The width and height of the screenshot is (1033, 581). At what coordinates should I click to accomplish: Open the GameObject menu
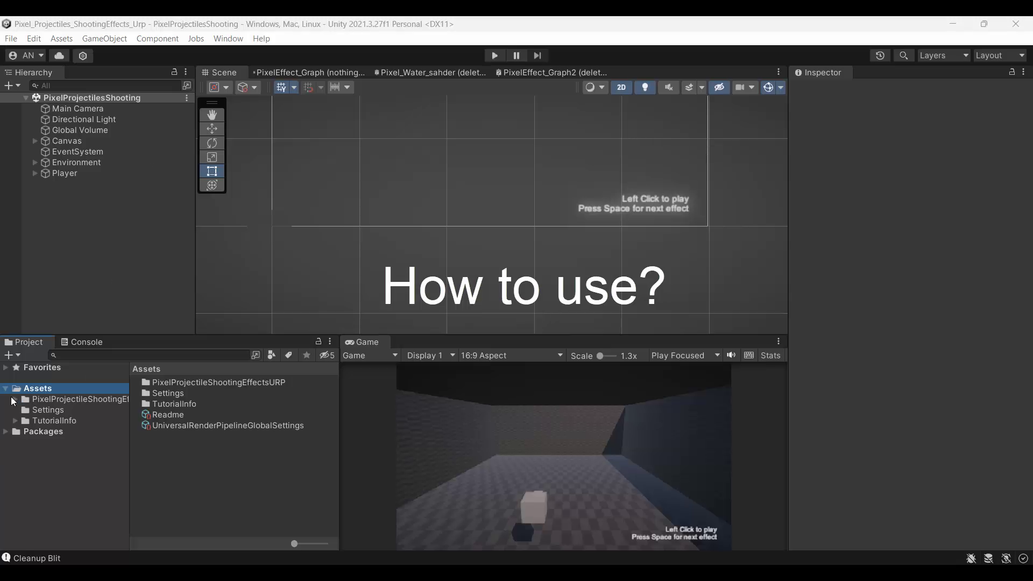[x=104, y=39]
